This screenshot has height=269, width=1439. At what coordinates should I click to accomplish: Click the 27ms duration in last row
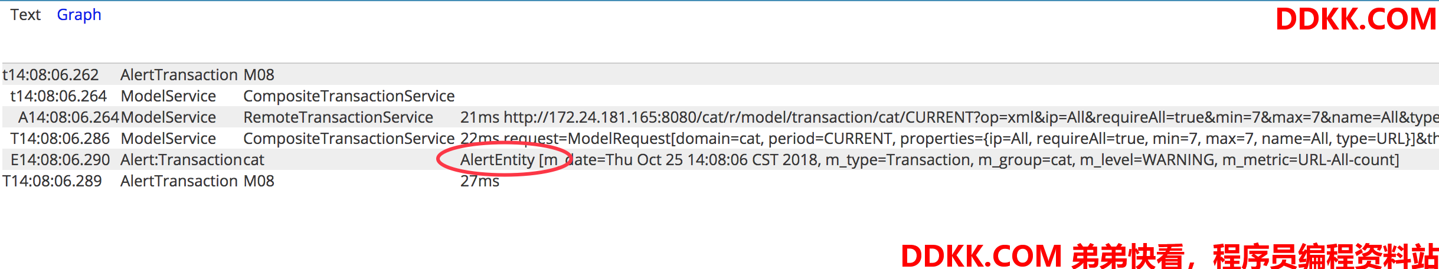pyautogui.click(x=480, y=181)
